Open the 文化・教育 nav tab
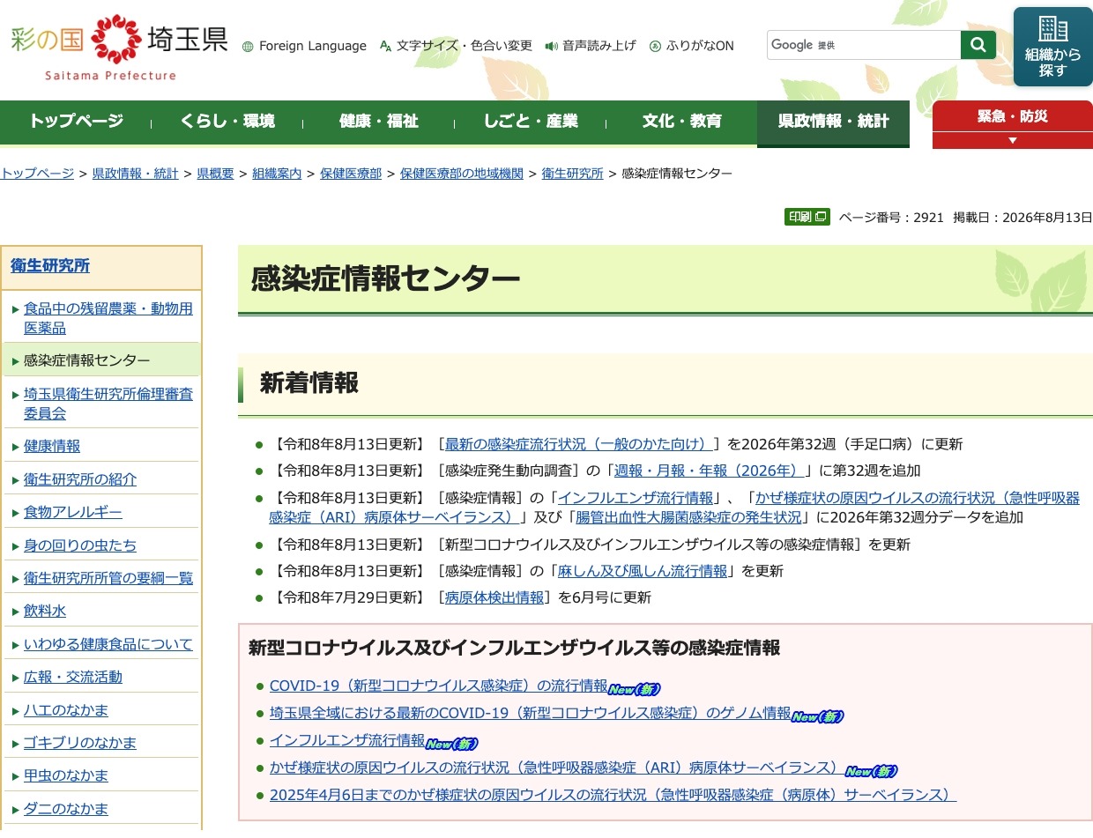 pyautogui.click(x=682, y=122)
